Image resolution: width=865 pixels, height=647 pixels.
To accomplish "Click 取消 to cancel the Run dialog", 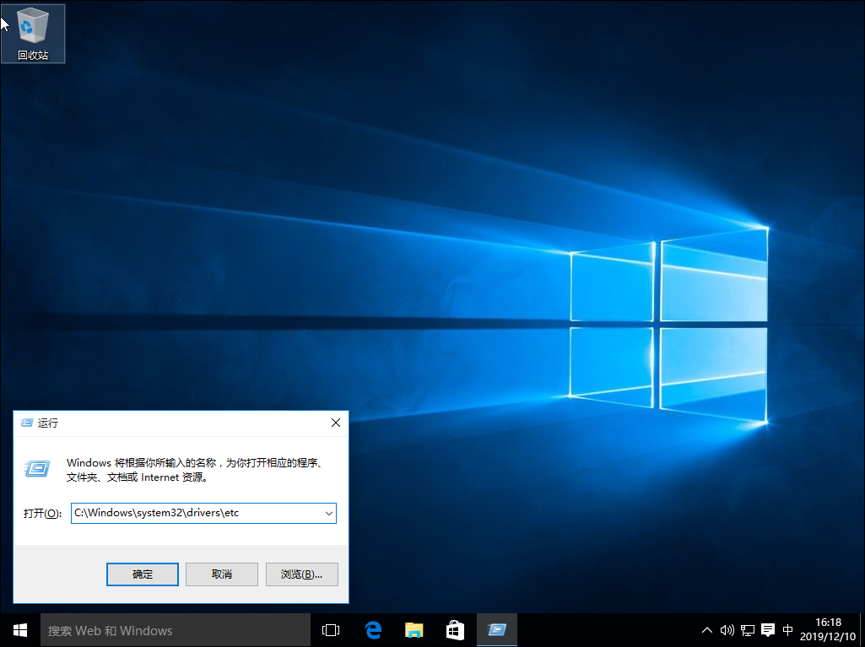I will 221,574.
